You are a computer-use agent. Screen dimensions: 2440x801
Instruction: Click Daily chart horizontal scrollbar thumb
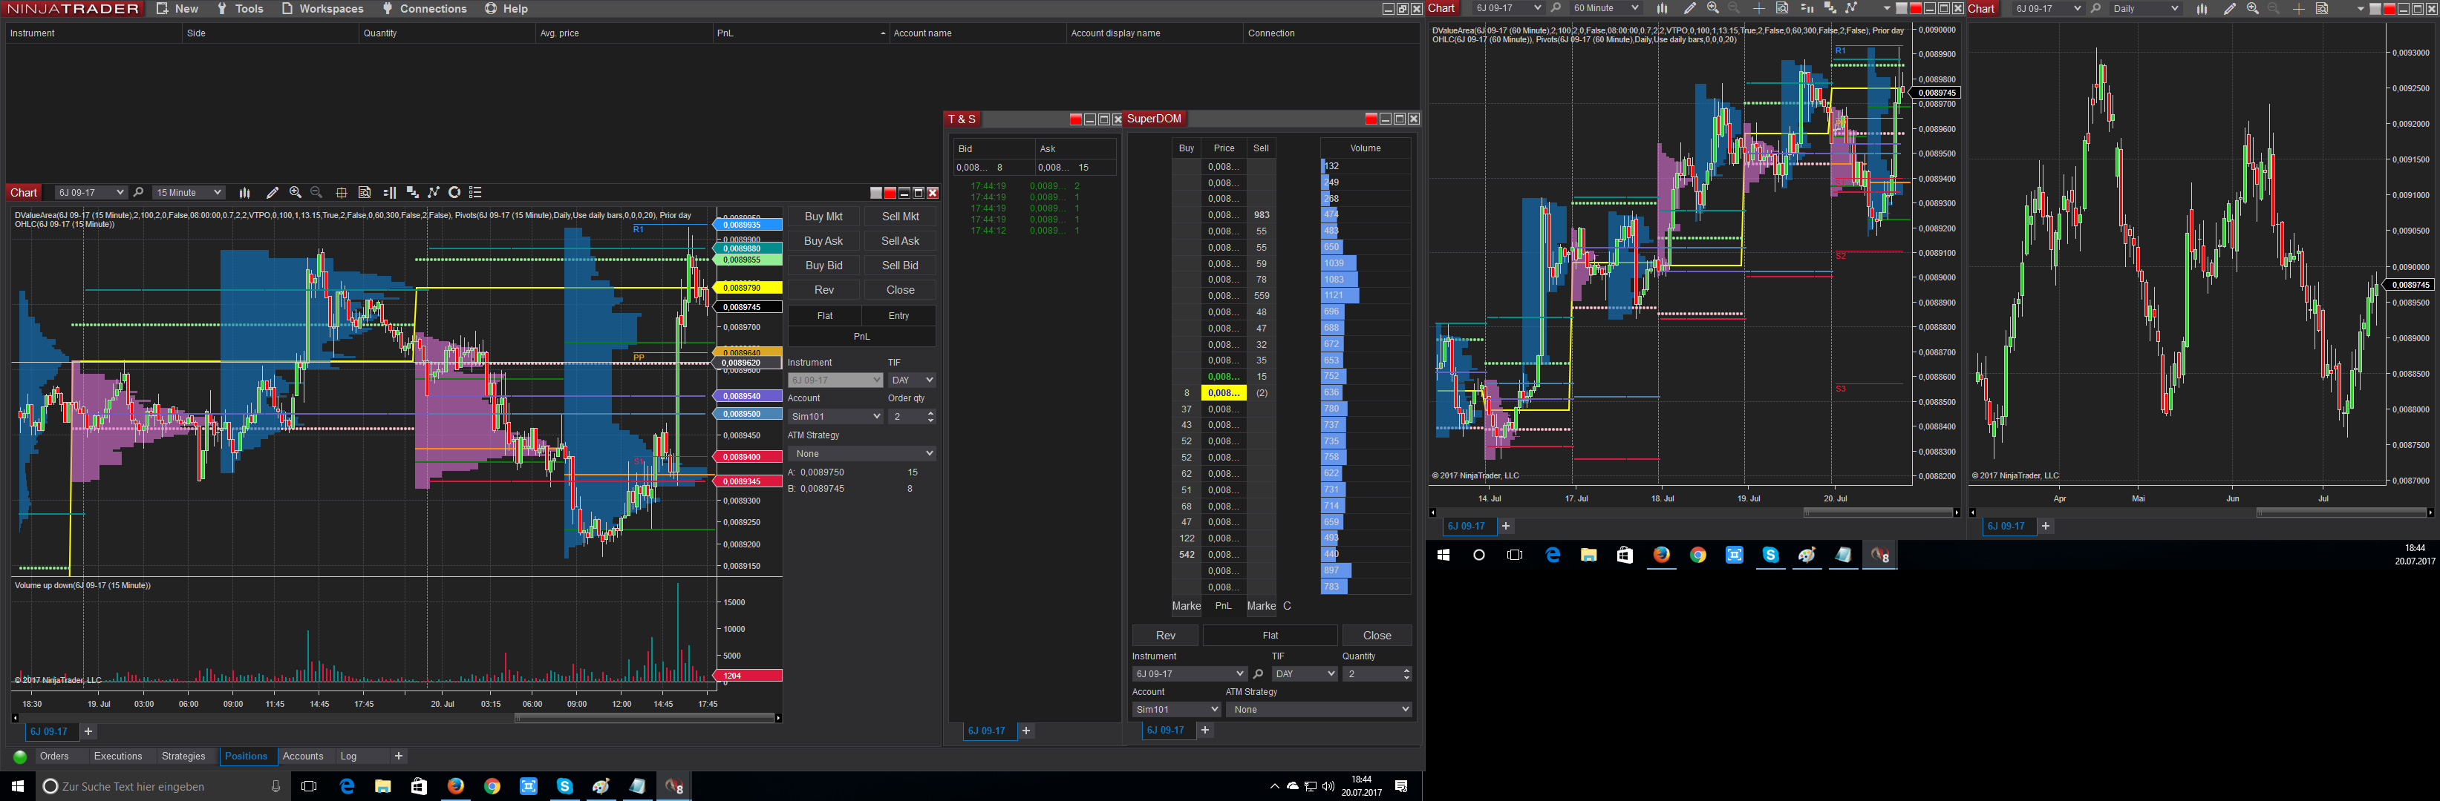(x=2341, y=512)
